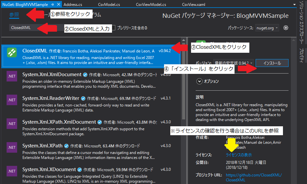Click the インストール button
Screen dimensions: 307x184
coord(272,63)
